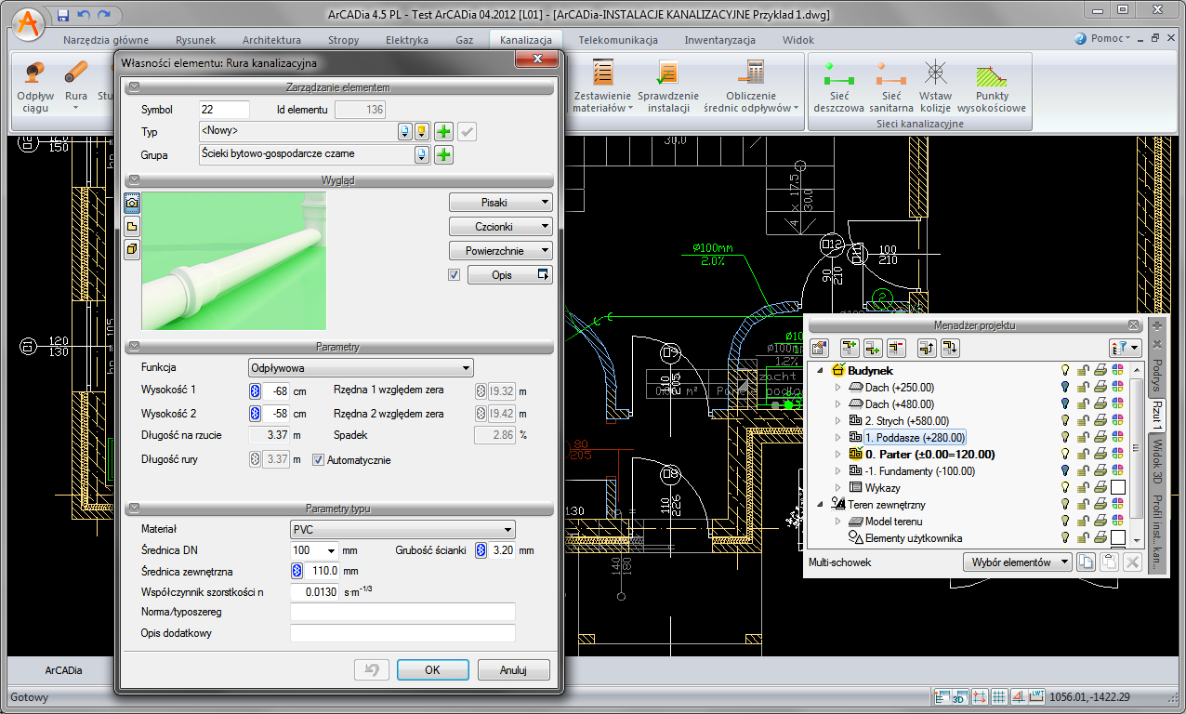Open the Architektura ribbon tab
The width and height of the screenshot is (1186, 714).
point(271,40)
